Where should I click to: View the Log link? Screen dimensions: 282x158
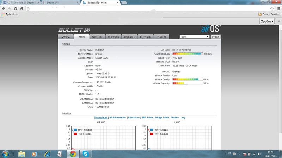[183, 118]
